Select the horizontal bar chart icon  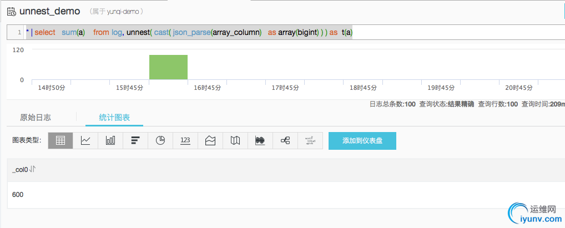[135, 140]
